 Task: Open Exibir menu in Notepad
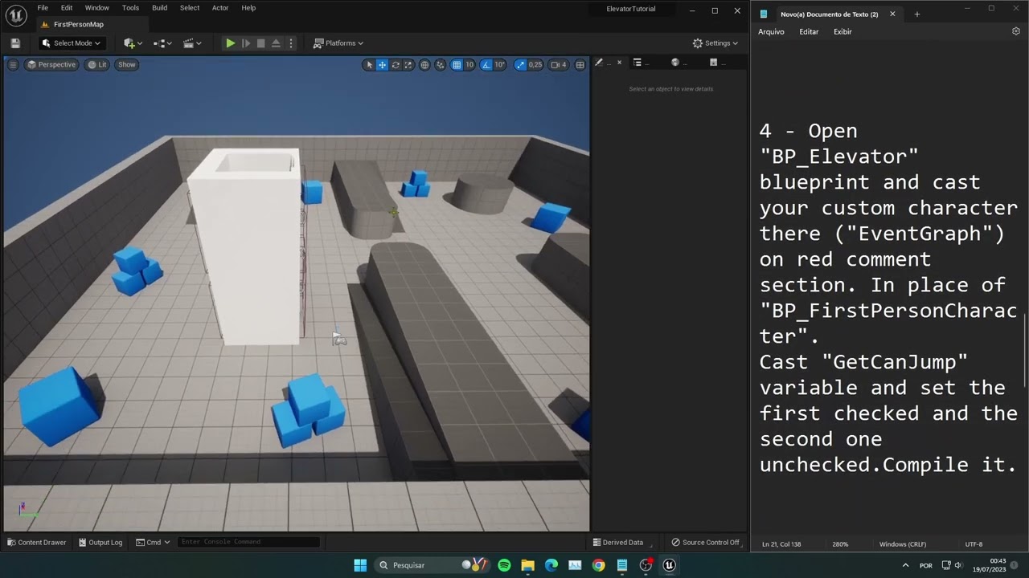point(842,32)
